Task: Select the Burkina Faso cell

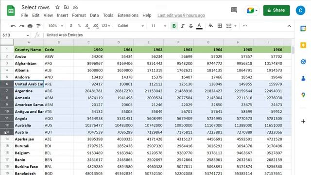Action: point(29,167)
